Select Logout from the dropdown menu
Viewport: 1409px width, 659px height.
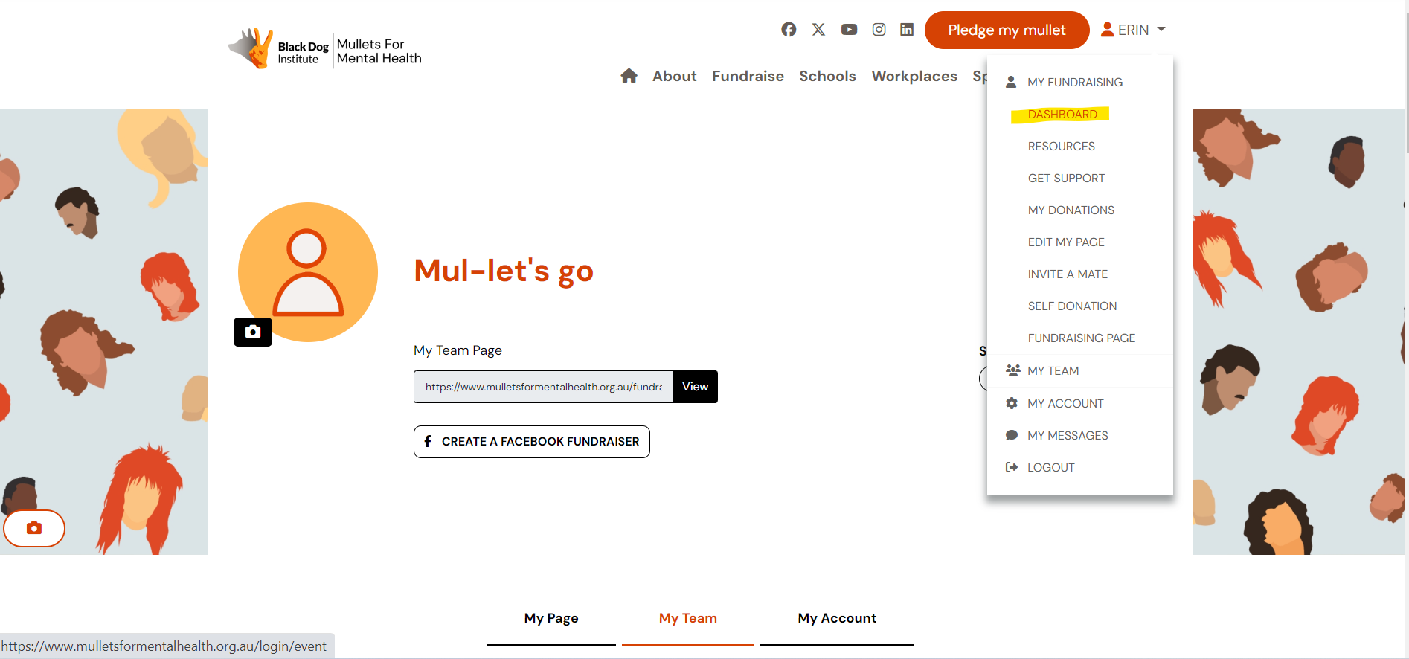[x=1050, y=468]
